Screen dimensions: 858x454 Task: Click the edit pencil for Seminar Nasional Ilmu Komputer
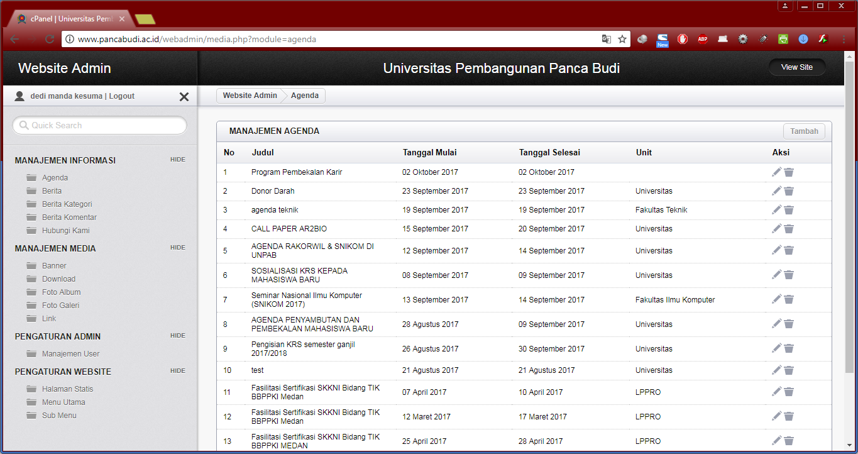777,299
